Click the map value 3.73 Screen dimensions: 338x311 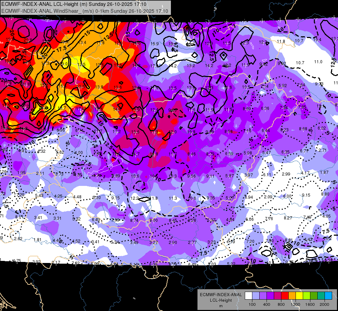point(59,174)
